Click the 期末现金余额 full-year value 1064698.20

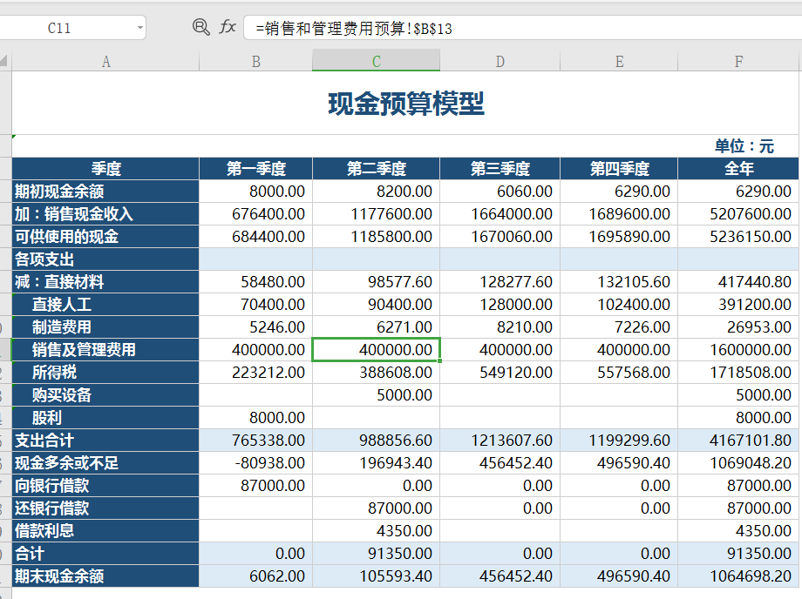pyautogui.click(x=738, y=576)
